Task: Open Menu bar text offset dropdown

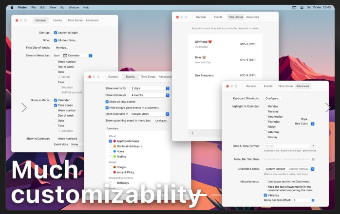Action: [303, 200]
